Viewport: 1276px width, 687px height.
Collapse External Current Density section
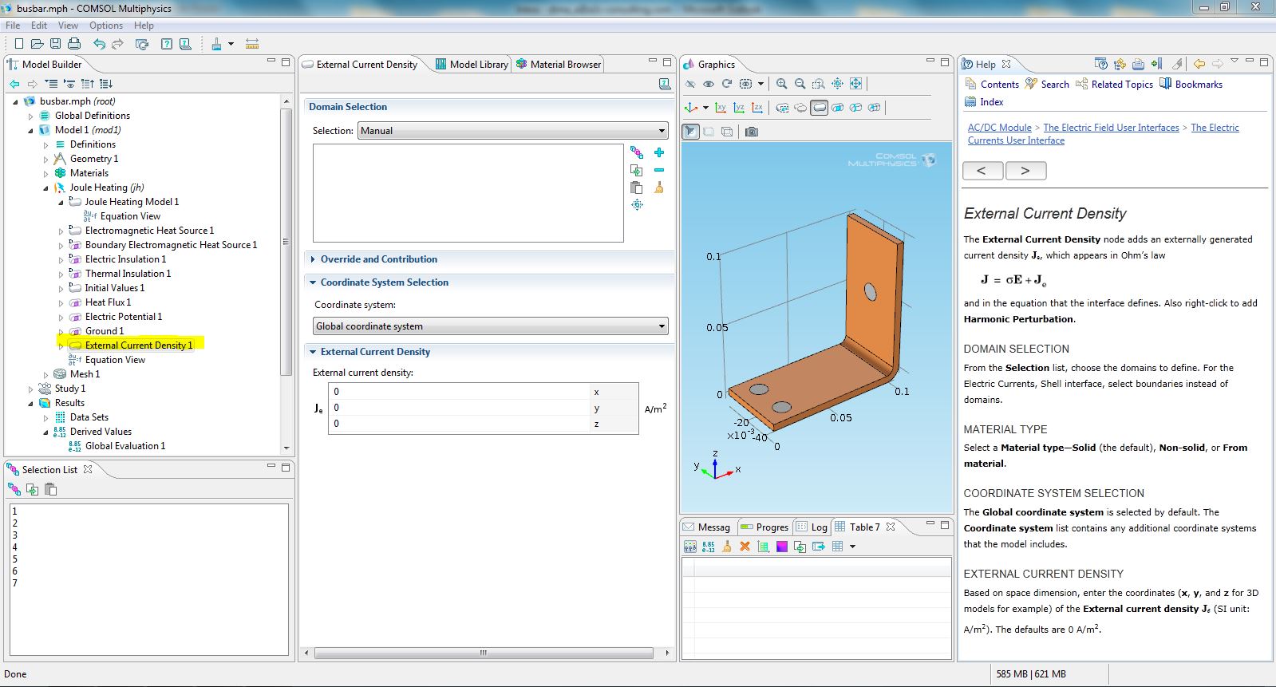coord(313,352)
